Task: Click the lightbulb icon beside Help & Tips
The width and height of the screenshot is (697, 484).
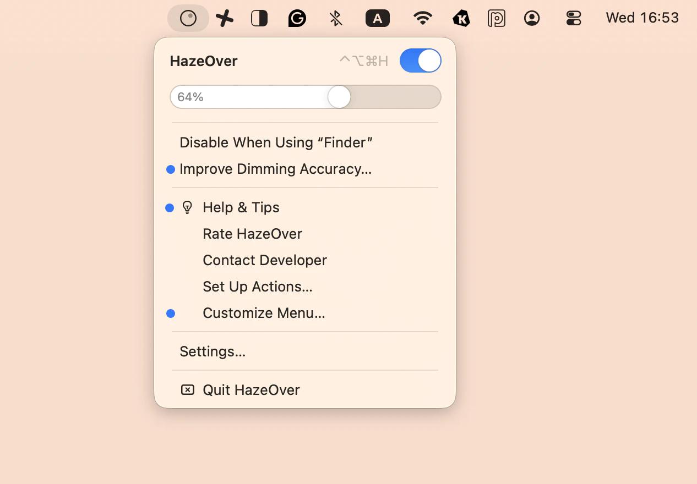Action: click(188, 207)
